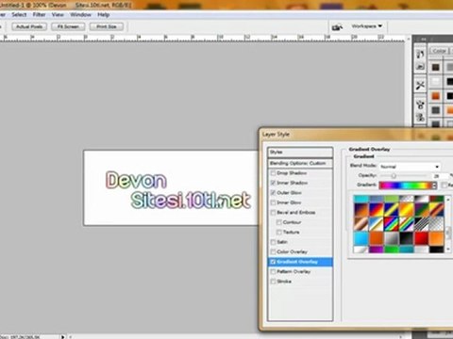Open the View menu

[58, 15]
